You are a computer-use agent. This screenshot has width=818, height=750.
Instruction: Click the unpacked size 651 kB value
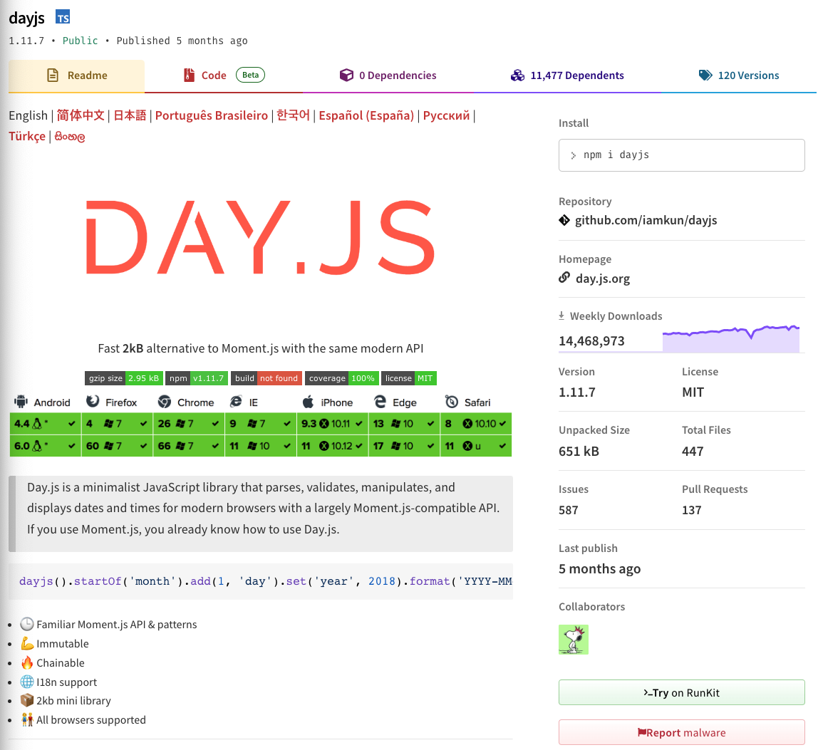pyautogui.click(x=579, y=451)
